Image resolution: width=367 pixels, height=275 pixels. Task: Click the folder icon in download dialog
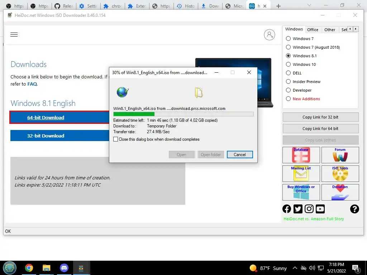(x=199, y=92)
